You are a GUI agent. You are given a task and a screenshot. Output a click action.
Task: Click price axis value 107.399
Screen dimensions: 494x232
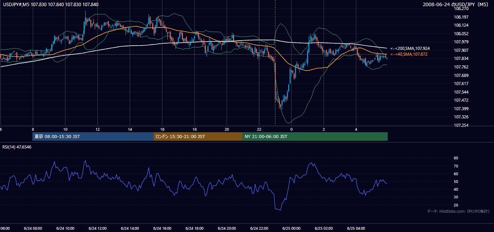461,109
